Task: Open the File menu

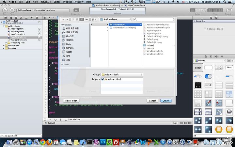Action: pyautogui.click(x=21, y=2)
